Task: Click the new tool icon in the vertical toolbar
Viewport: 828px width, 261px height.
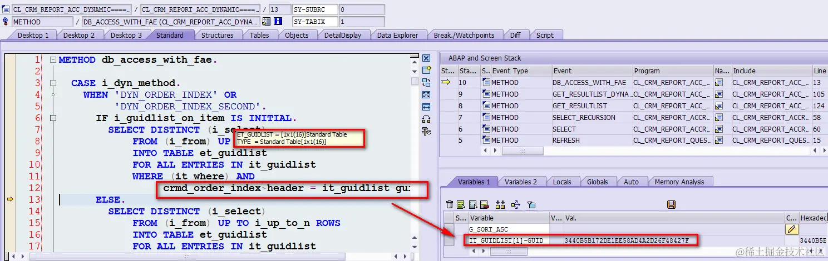Action: 426,70
